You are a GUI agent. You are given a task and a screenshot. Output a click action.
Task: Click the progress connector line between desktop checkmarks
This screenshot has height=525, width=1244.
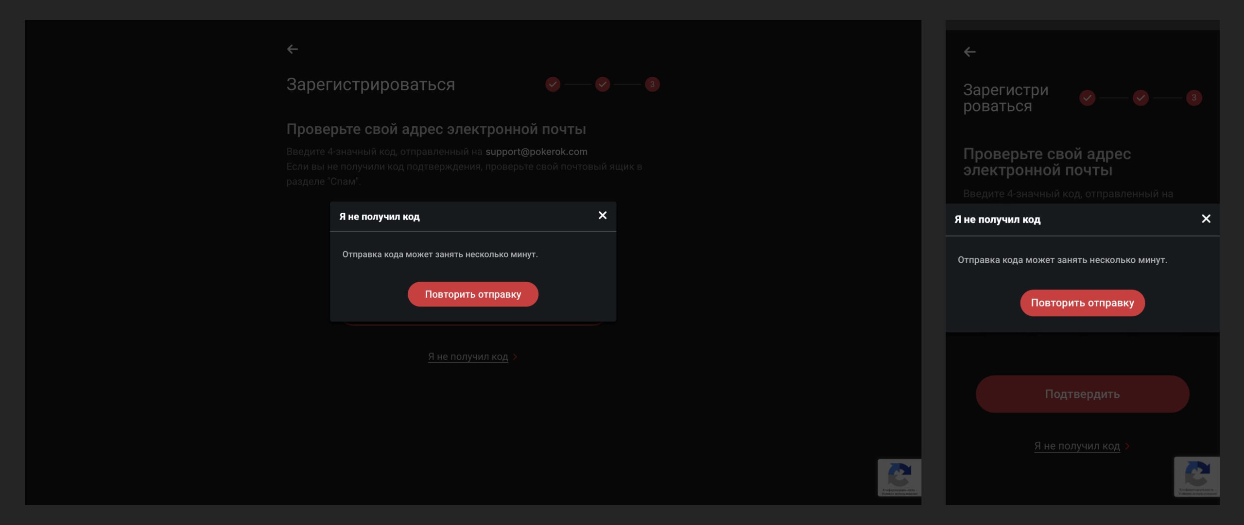[577, 84]
